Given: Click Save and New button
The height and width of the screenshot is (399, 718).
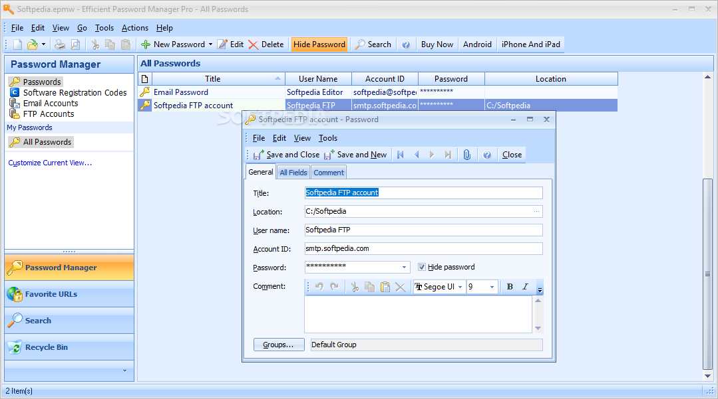Looking at the screenshot, I should (356, 155).
